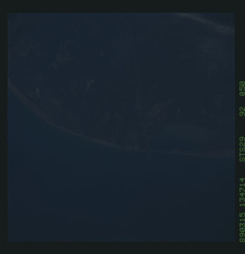Click the green number 92 on border

point(242,111)
